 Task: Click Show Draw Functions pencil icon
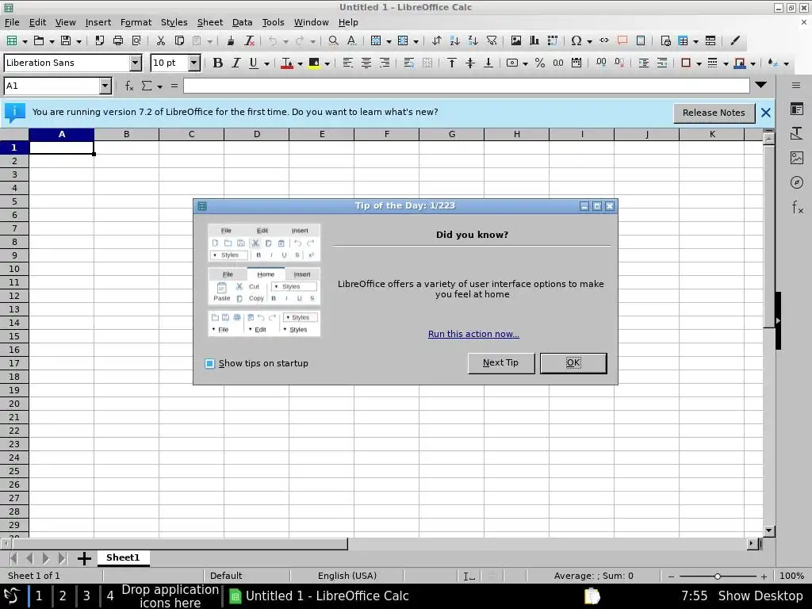[735, 41]
